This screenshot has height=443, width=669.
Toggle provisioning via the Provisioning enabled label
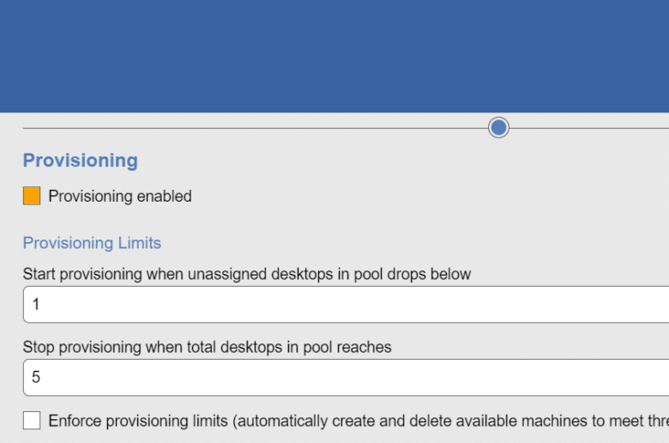tap(120, 196)
